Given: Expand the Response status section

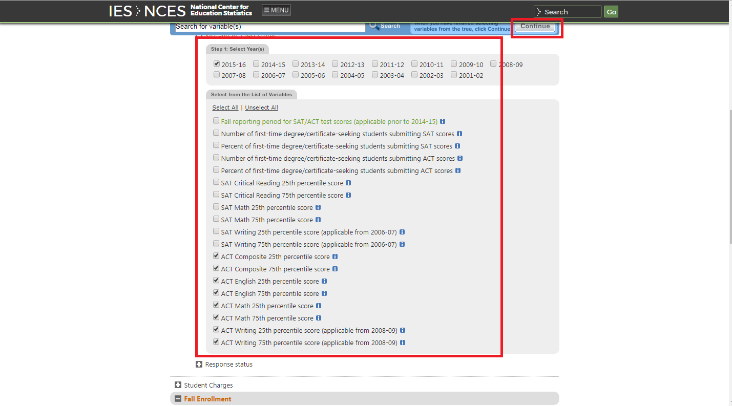Looking at the screenshot, I should [198, 364].
